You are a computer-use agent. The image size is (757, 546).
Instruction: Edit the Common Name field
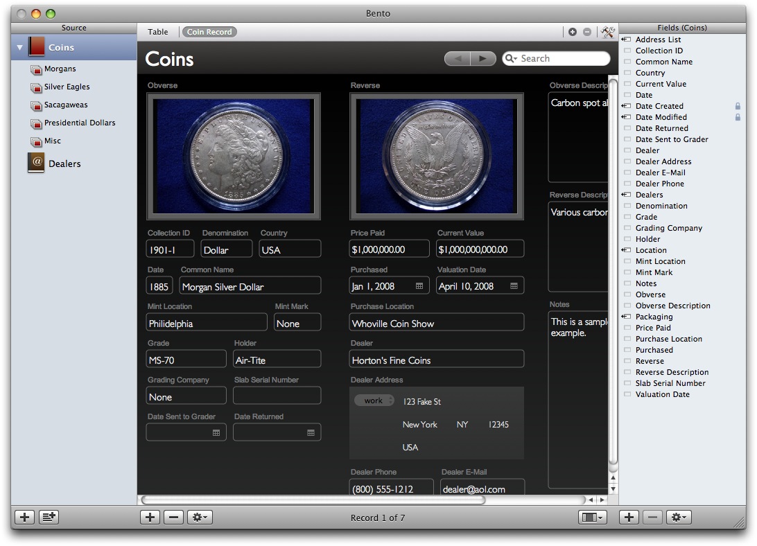point(250,286)
